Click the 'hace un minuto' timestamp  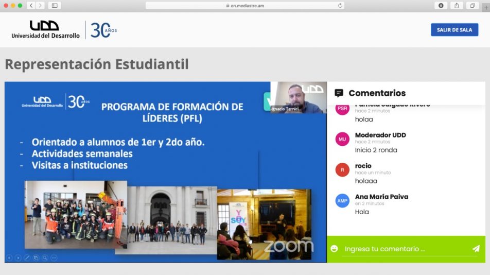(x=373, y=173)
